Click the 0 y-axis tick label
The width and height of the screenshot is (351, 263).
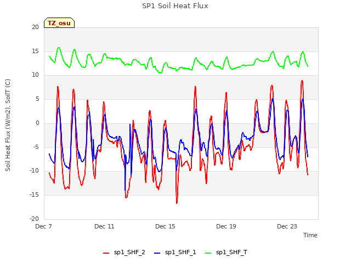[x=37, y=123]
